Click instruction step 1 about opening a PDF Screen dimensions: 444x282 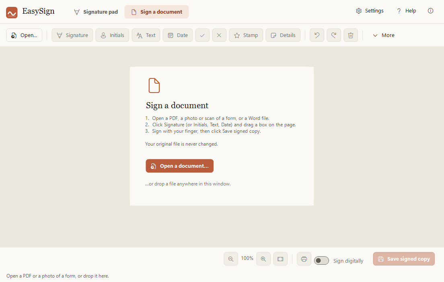click(207, 118)
